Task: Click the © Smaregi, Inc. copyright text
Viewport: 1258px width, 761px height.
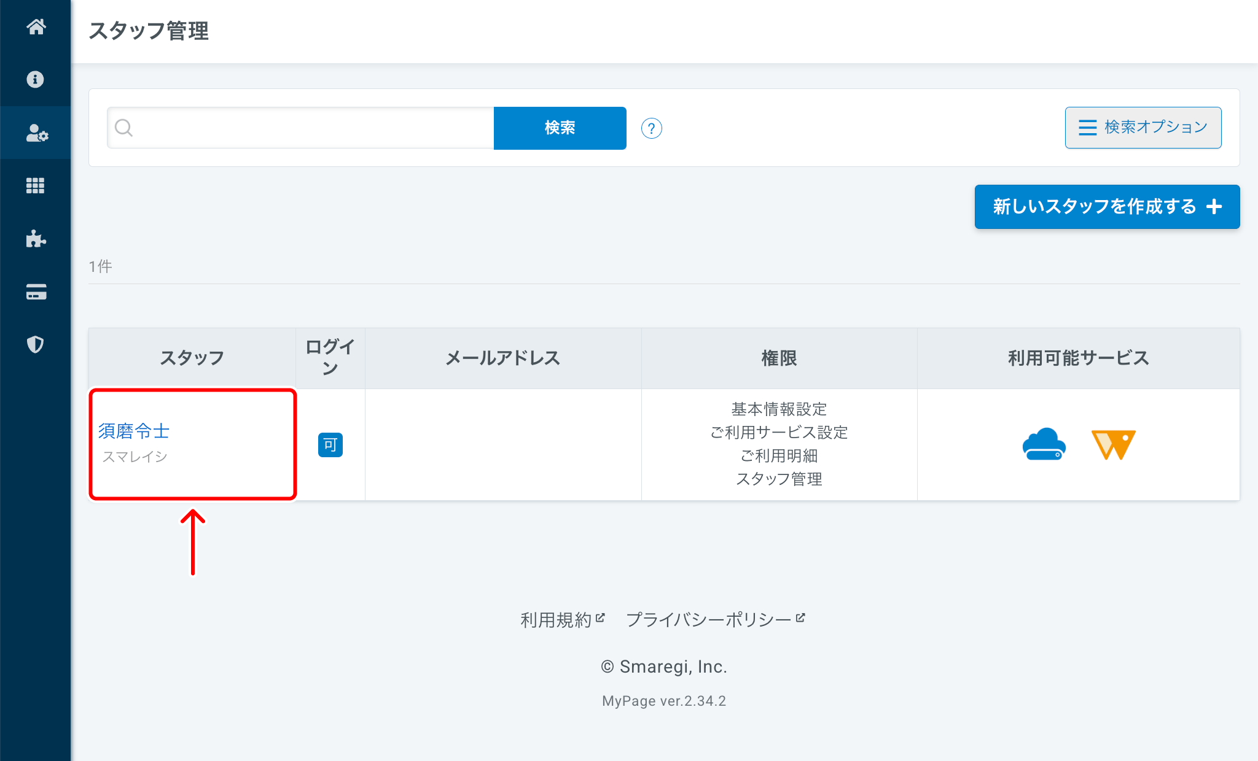Action: 664,666
